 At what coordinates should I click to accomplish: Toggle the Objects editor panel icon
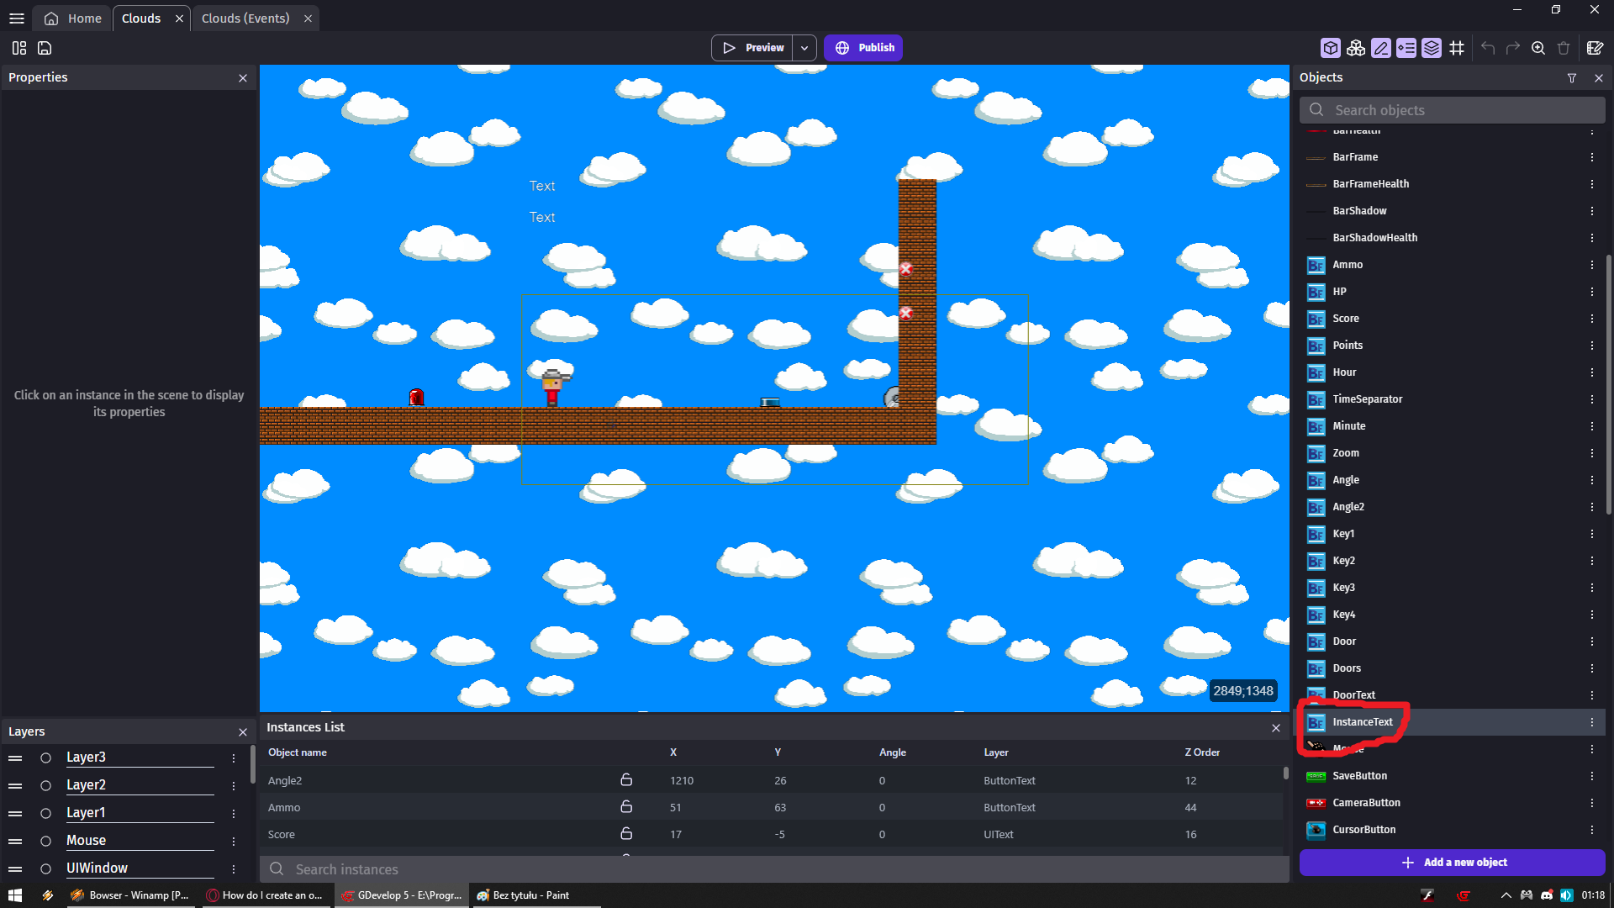(x=1330, y=48)
